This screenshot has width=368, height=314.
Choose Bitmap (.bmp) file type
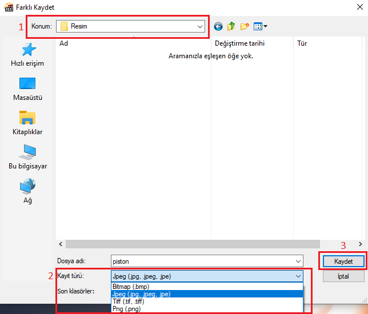coord(131,286)
